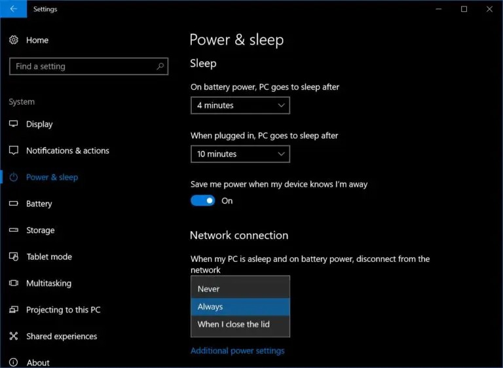Open Additional power settings link
The height and width of the screenshot is (368, 503).
point(237,351)
